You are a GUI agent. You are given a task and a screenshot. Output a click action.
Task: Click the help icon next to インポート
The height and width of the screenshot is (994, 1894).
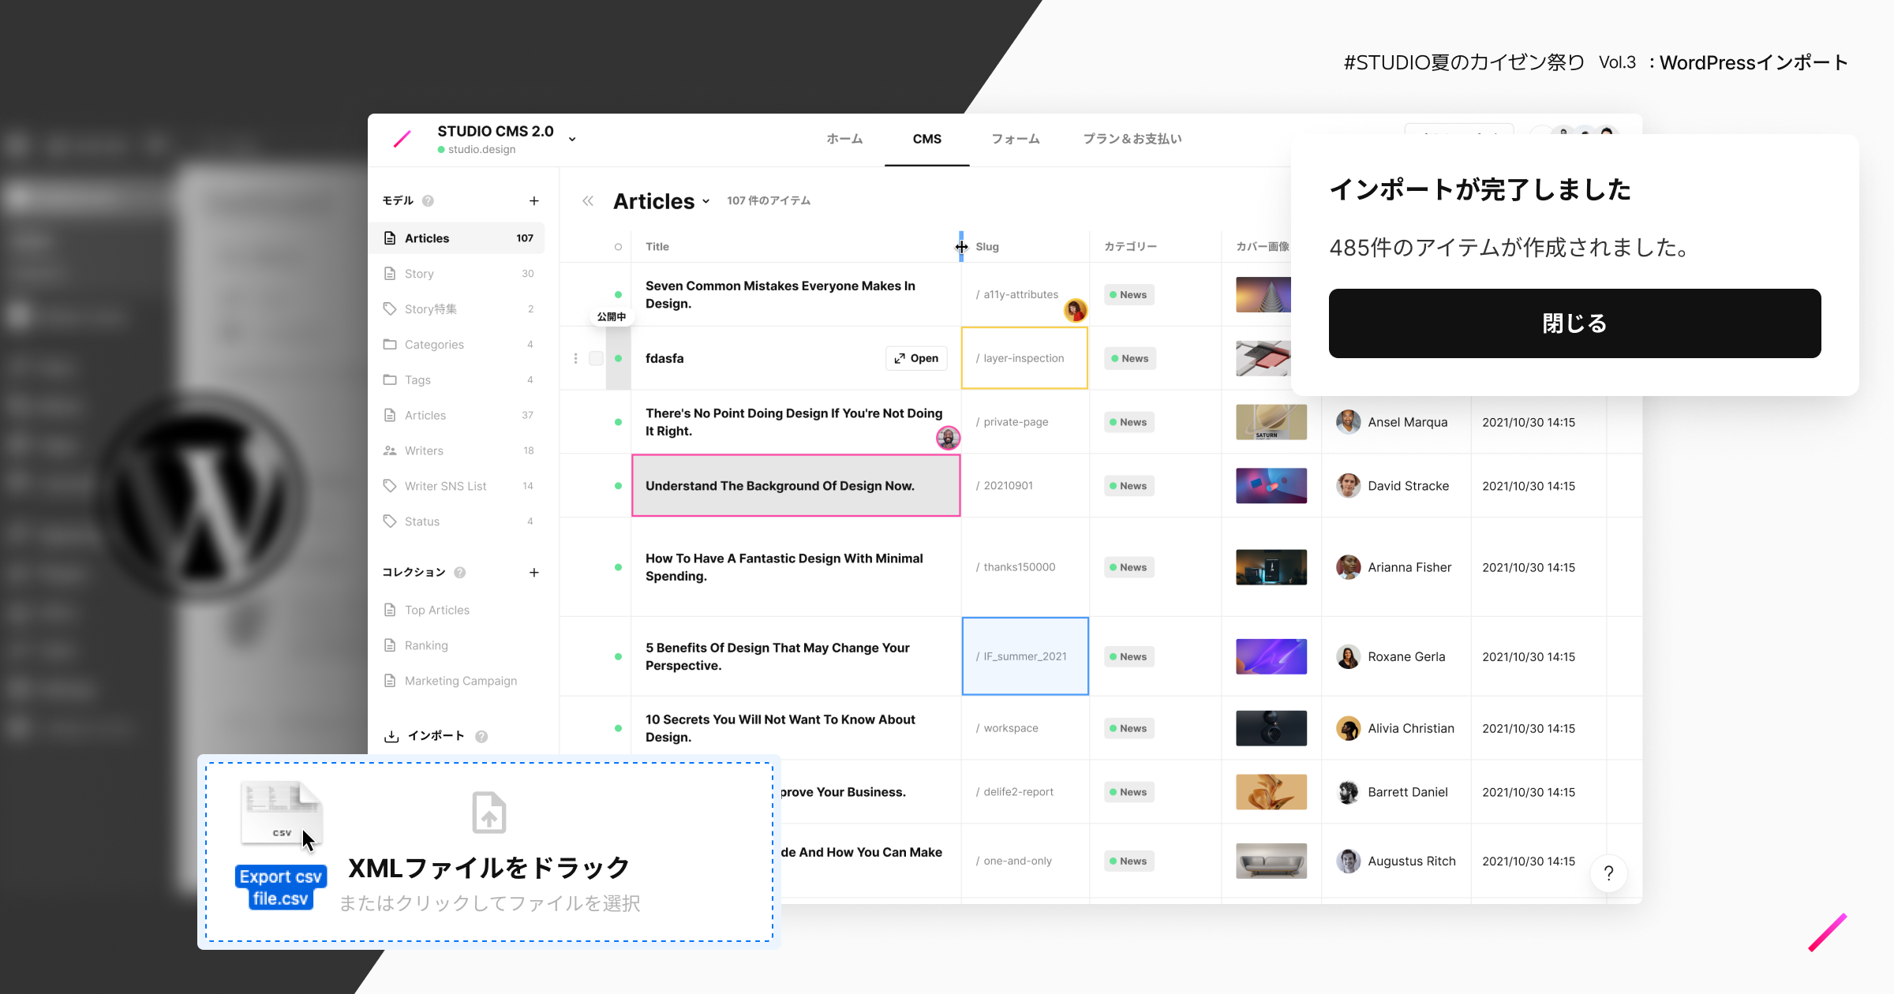pos(481,737)
